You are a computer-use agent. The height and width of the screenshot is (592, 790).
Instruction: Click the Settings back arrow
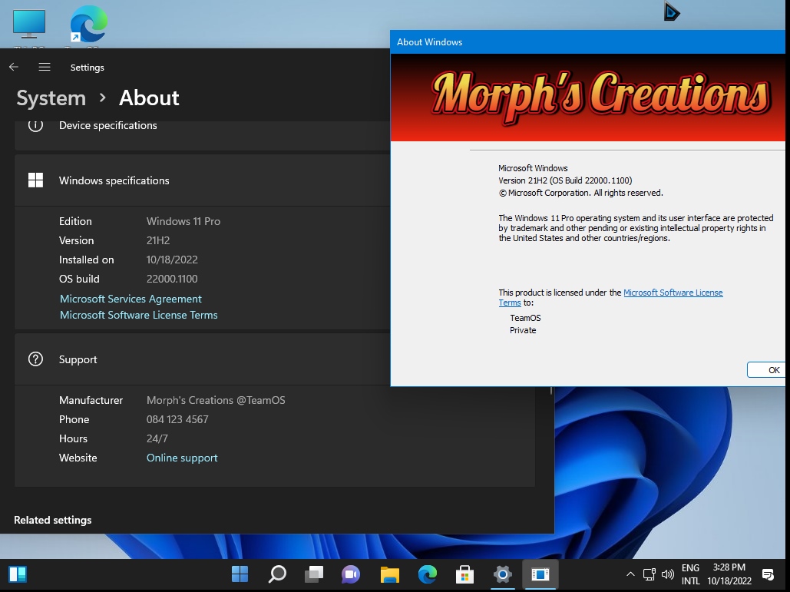14,68
